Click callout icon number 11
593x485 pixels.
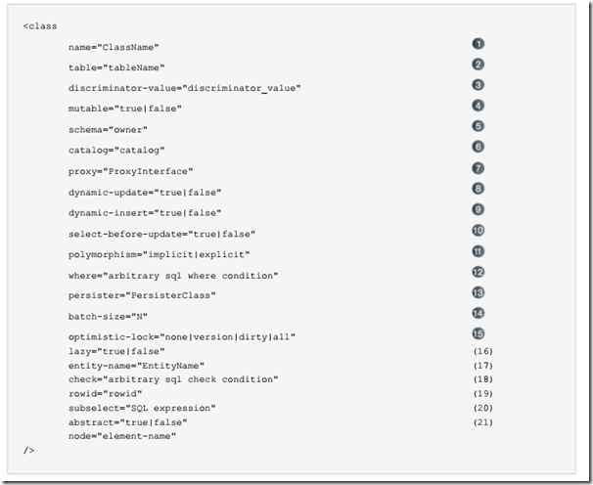[x=479, y=251]
